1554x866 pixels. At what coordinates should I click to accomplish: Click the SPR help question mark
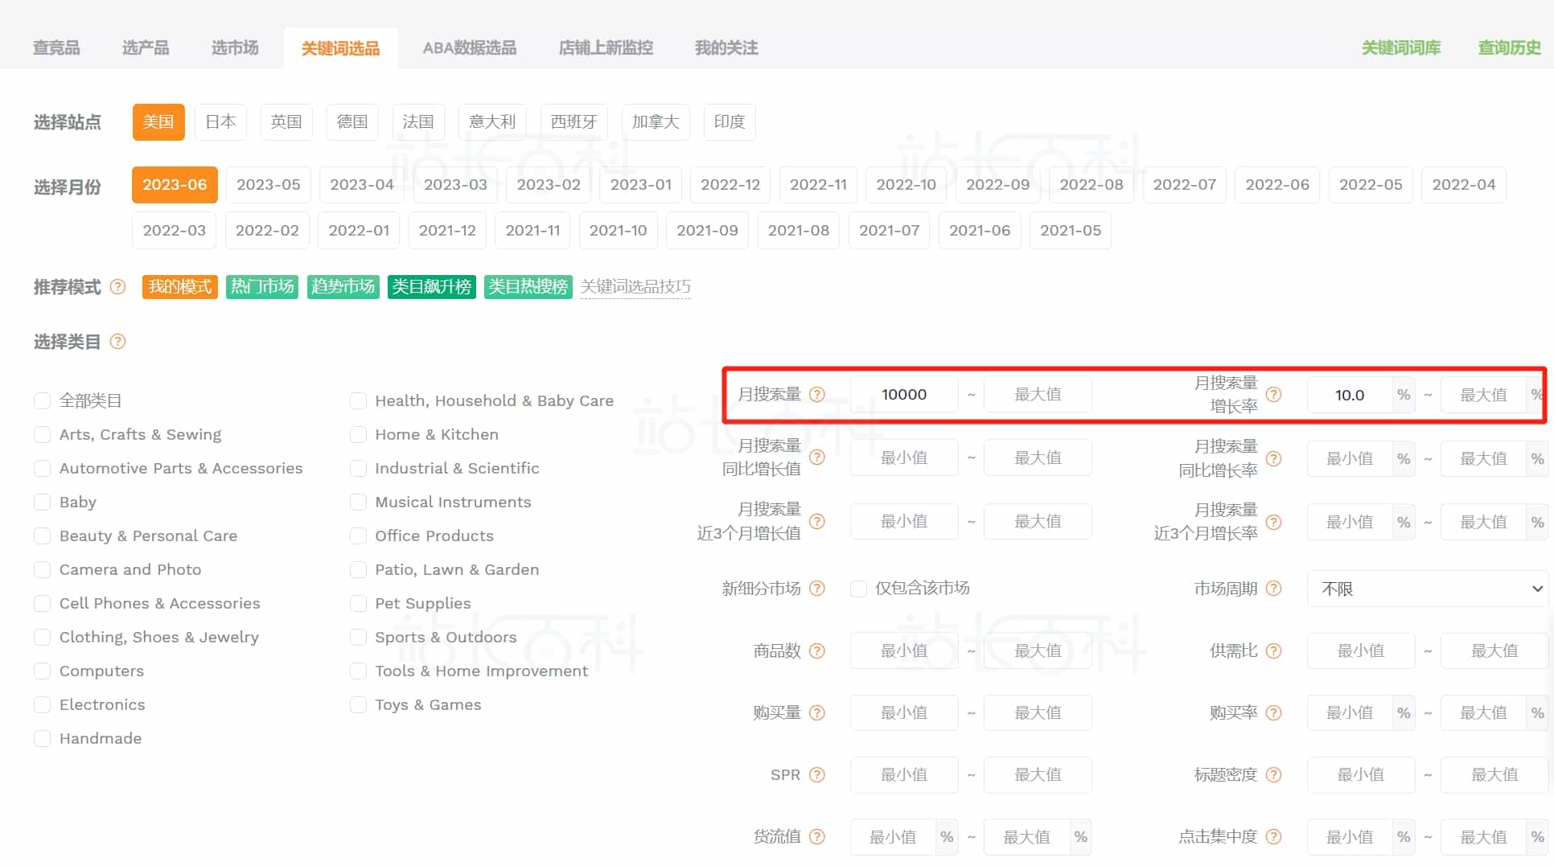tap(817, 775)
